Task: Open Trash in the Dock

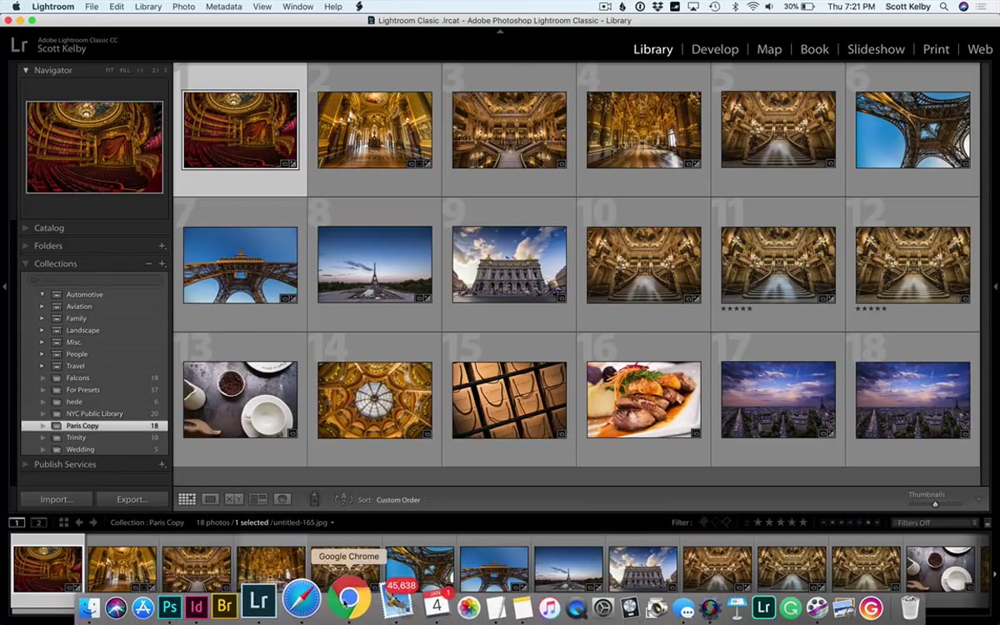Action: 910,607
